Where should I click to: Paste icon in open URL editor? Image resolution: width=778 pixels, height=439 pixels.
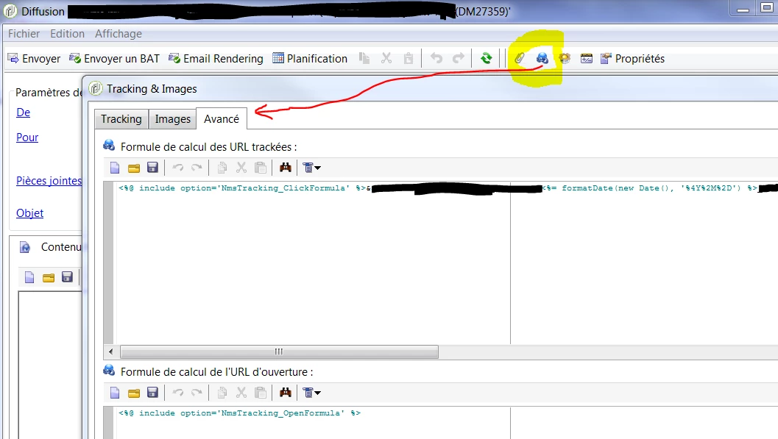[x=261, y=393]
